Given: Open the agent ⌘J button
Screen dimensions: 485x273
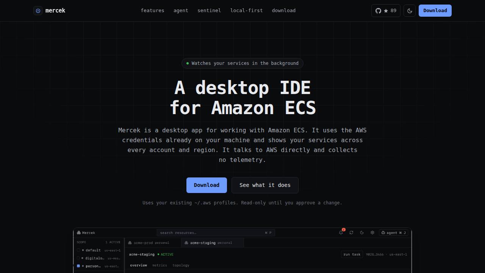Looking at the screenshot, I should 393,233.
